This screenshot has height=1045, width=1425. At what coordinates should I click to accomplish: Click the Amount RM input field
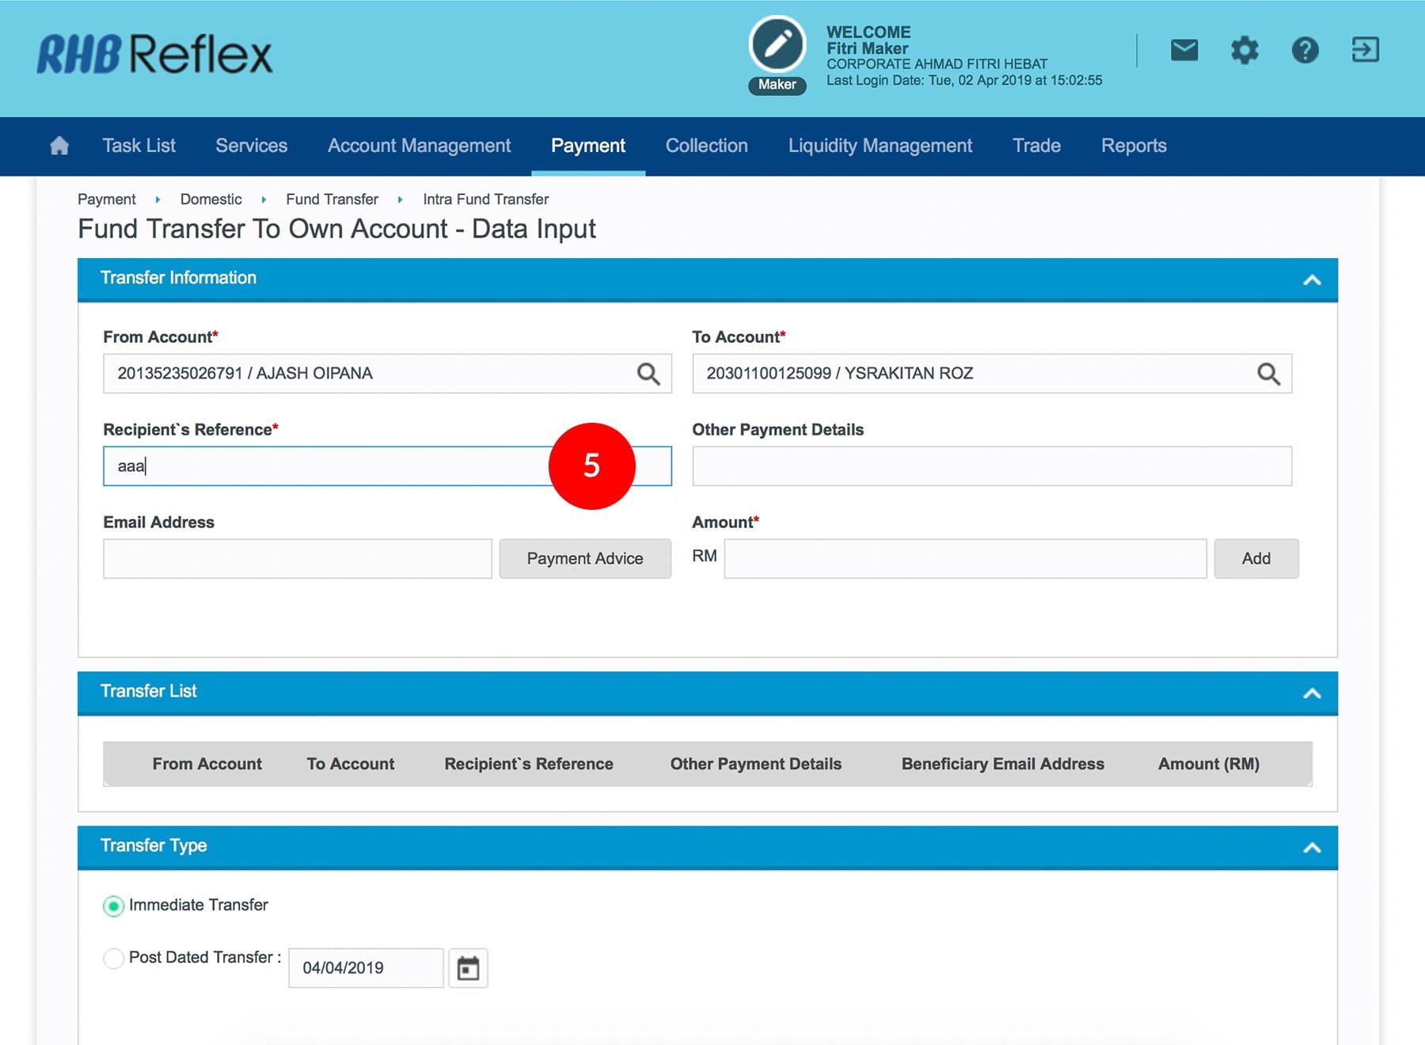[964, 559]
